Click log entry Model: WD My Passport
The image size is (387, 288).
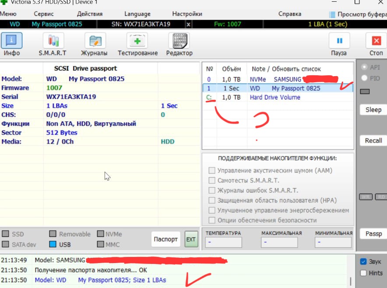pyautogui.click(x=100, y=280)
